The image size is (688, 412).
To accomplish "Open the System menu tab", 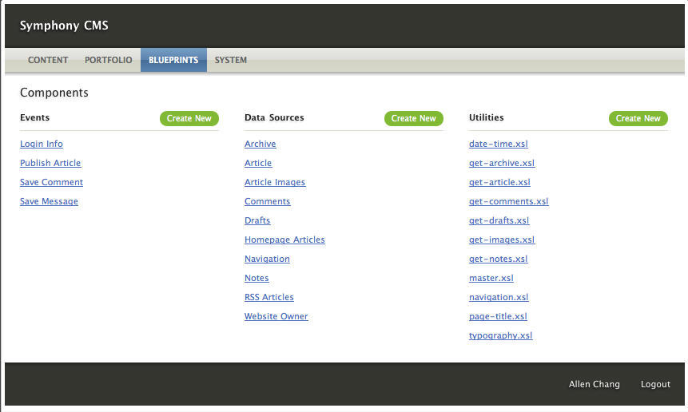I will pos(231,60).
